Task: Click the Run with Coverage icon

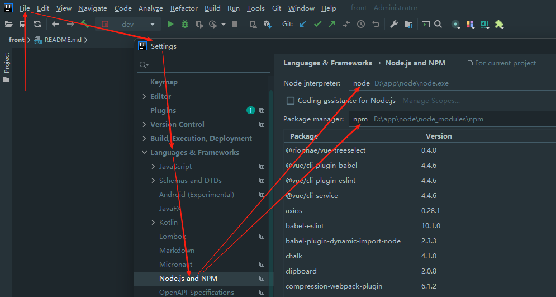Action: tap(199, 24)
